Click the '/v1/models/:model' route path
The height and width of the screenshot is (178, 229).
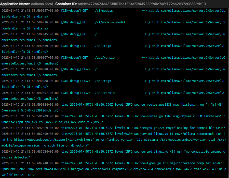(x=110, y=22)
